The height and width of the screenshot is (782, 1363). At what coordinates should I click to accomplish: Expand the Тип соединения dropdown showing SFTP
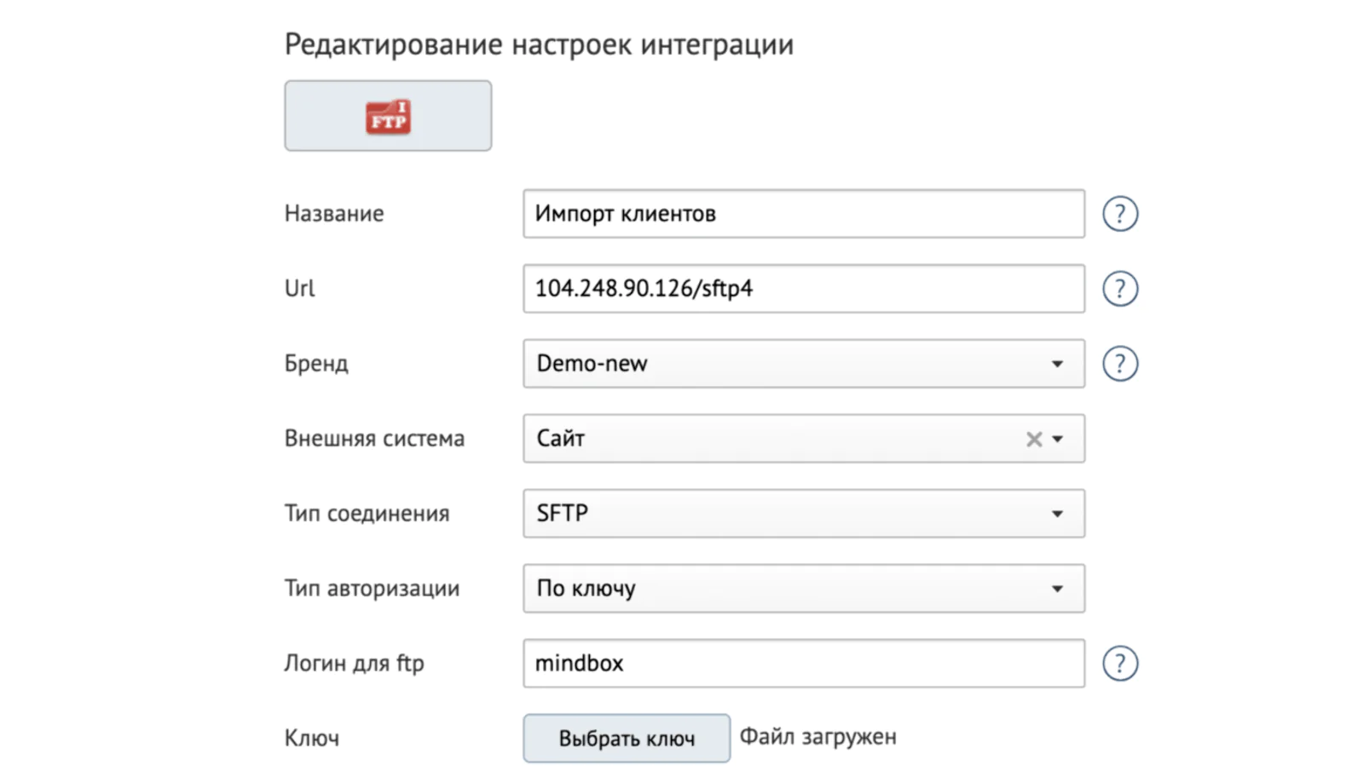click(x=804, y=514)
